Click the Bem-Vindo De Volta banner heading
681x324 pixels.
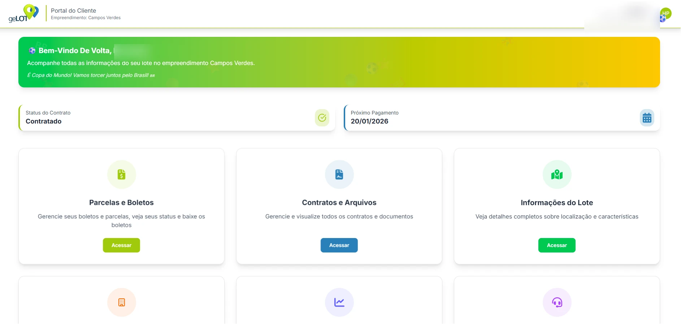[x=75, y=51]
